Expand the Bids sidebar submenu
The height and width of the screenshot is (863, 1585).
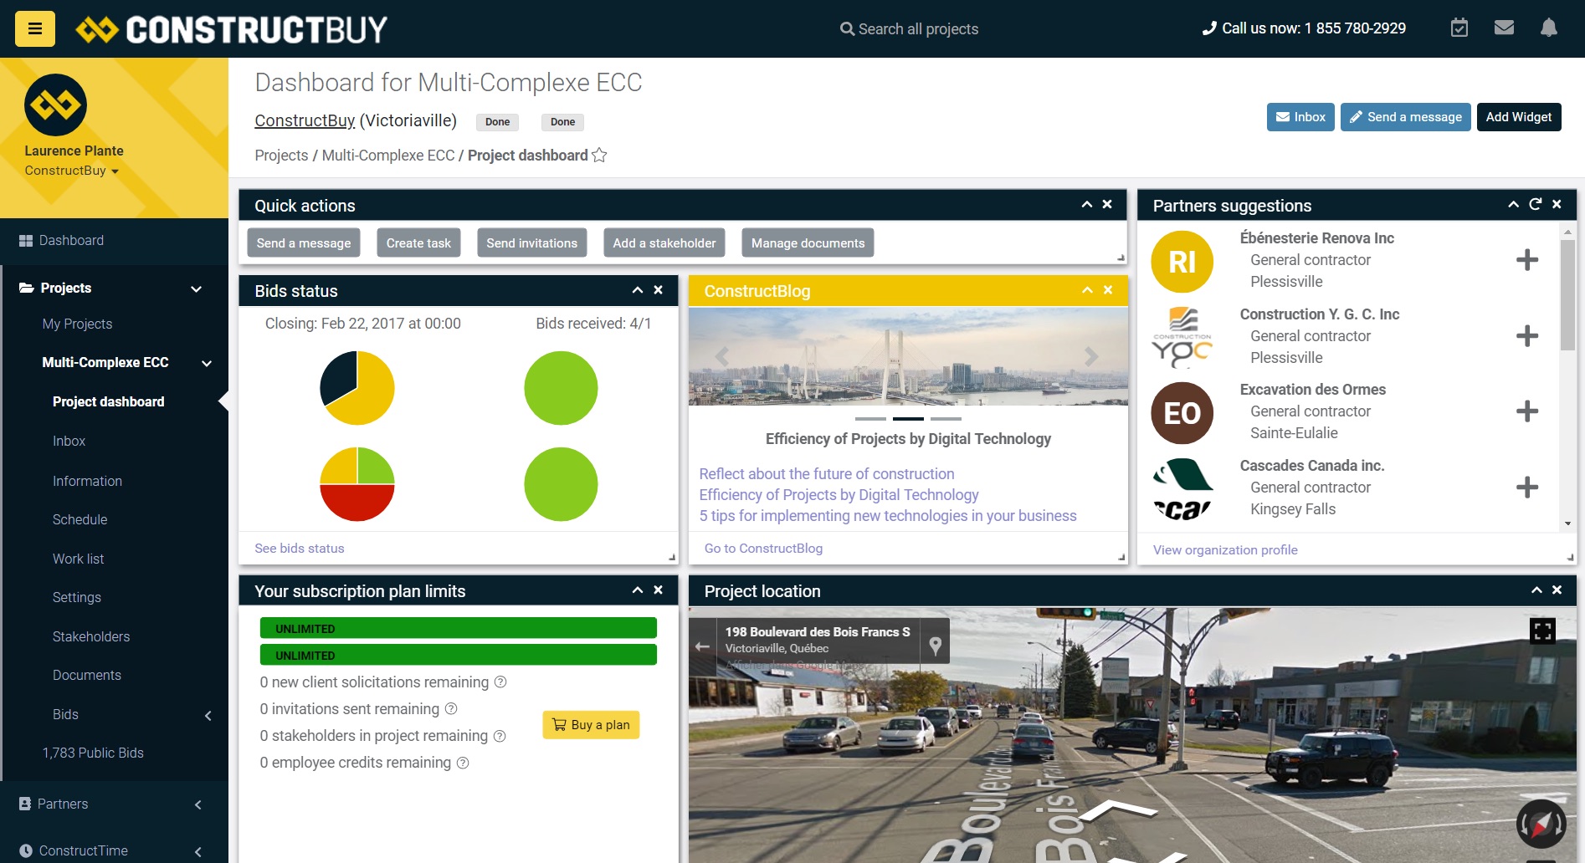point(208,716)
